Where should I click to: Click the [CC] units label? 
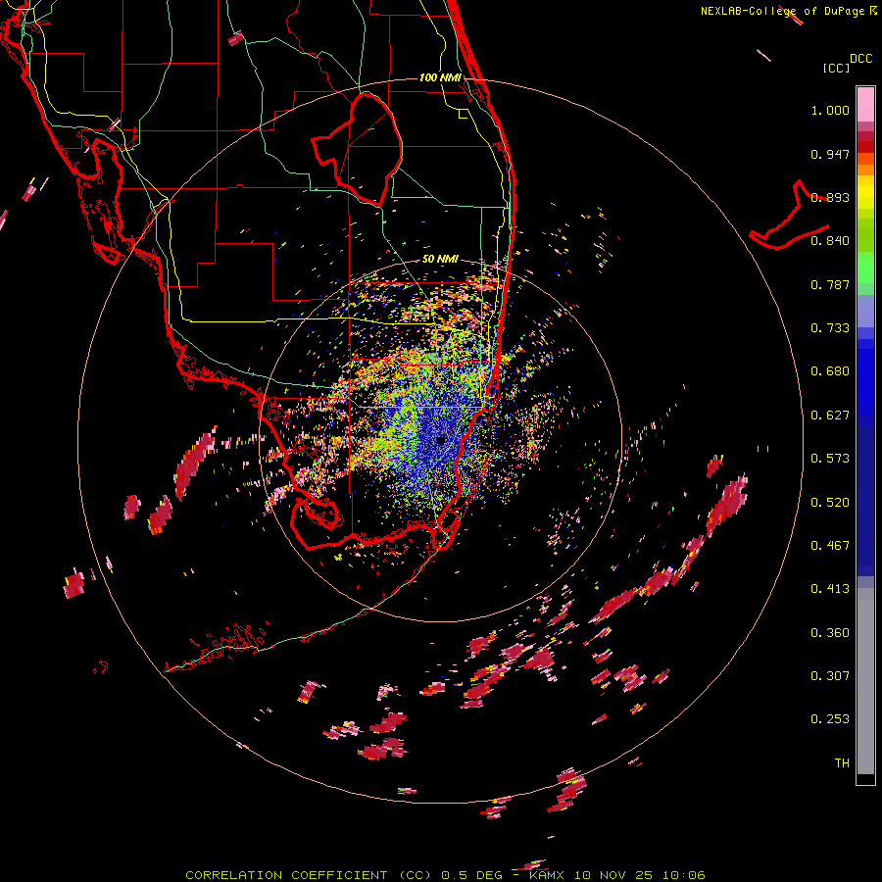pos(836,68)
